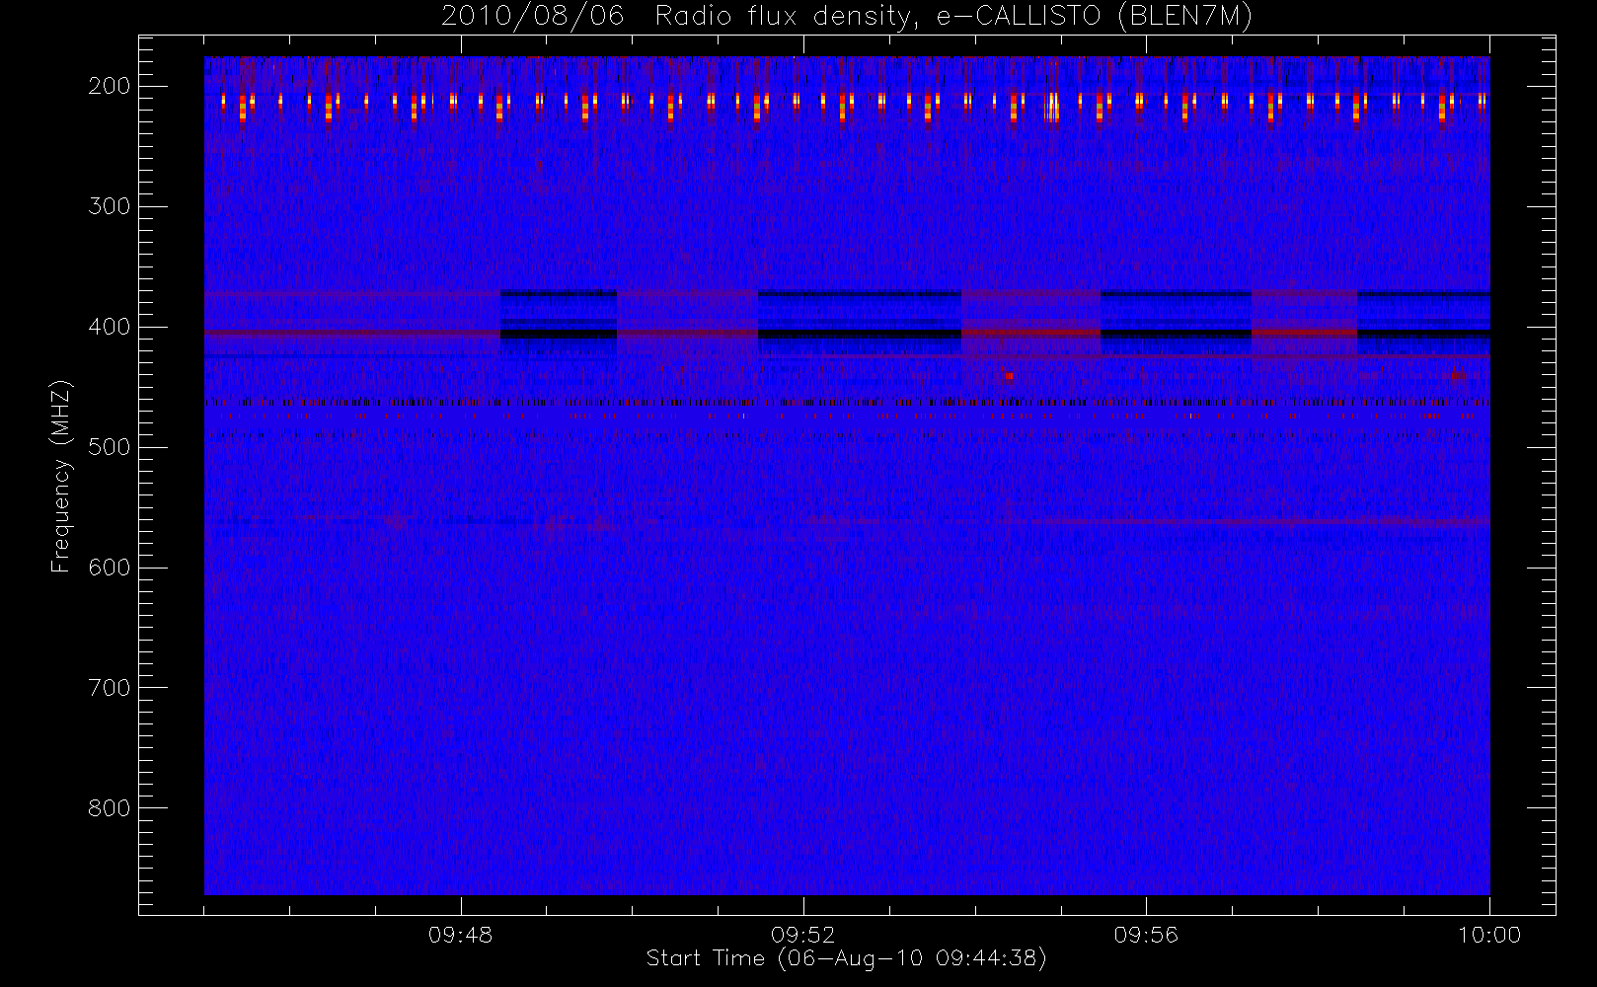Click the 09:56 time tick label
Viewport: 1597px width, 987px height.
click(x=1146, y=935)
